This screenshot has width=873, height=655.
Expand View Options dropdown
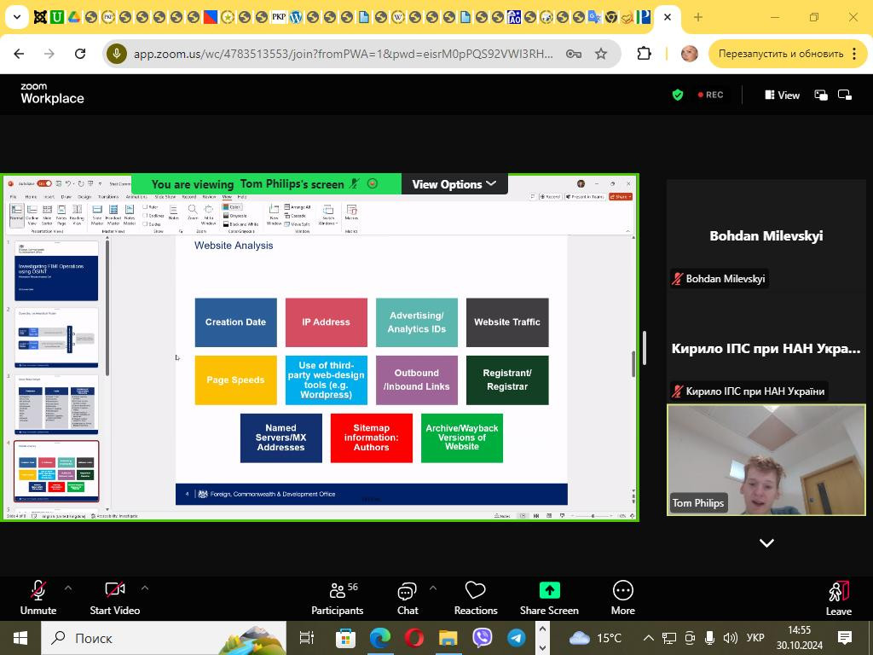coord(454,184)
